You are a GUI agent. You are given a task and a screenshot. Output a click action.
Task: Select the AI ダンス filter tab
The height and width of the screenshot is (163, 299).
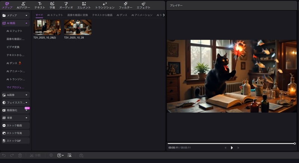(x=122, y=15)
